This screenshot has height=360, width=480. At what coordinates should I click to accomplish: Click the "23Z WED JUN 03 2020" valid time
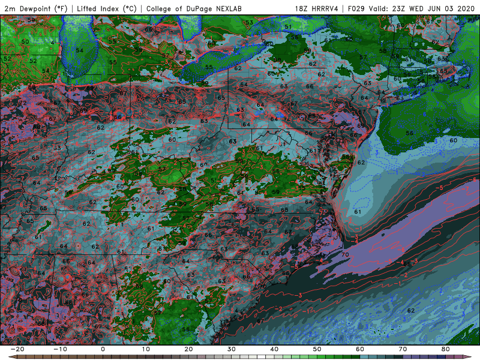pos(433,8)
